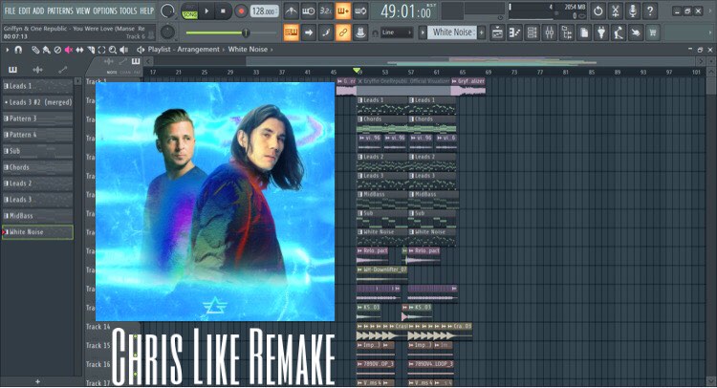
Task: Select the delete tool in playlist toolbar
Action: tap(57, 50)
